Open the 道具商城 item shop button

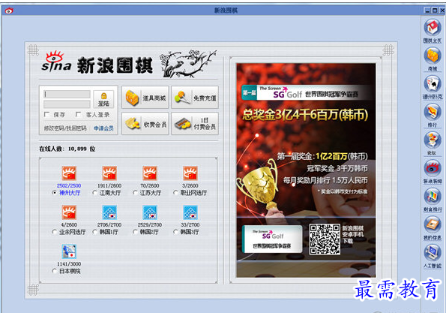click(x=145, y=98)
